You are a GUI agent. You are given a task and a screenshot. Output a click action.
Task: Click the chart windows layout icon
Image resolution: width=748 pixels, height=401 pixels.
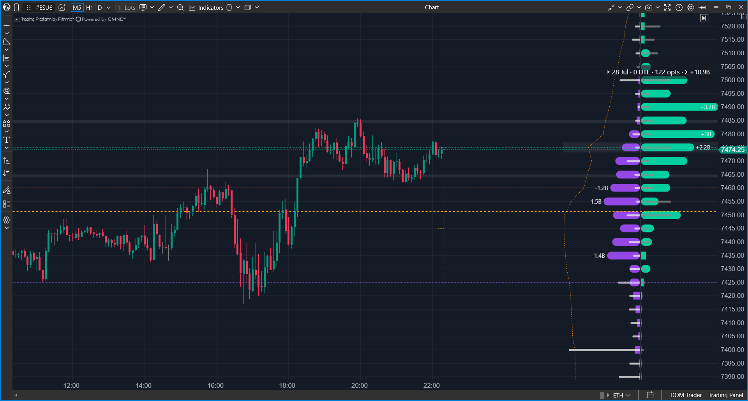[247, 7]
